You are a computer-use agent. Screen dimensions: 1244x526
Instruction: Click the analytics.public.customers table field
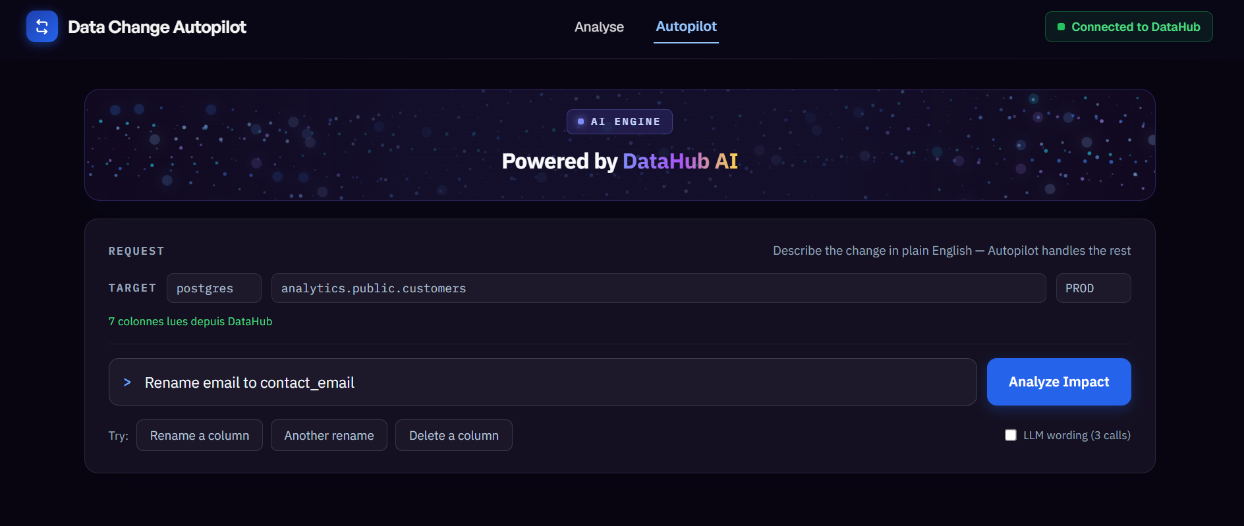658,288
